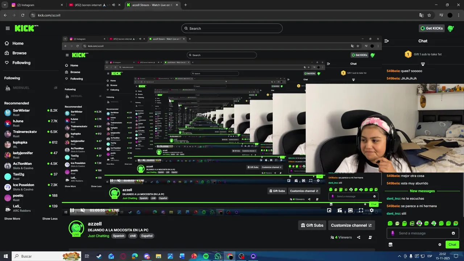The height and width of the screenshot is (261, 464).
Task: Send message with Chat button
Action: pos(452,245)
